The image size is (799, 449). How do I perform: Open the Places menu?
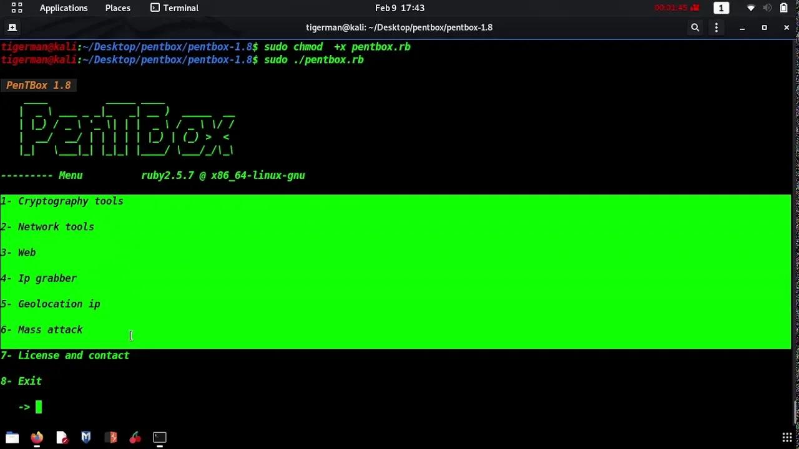(x=117, y=8)
